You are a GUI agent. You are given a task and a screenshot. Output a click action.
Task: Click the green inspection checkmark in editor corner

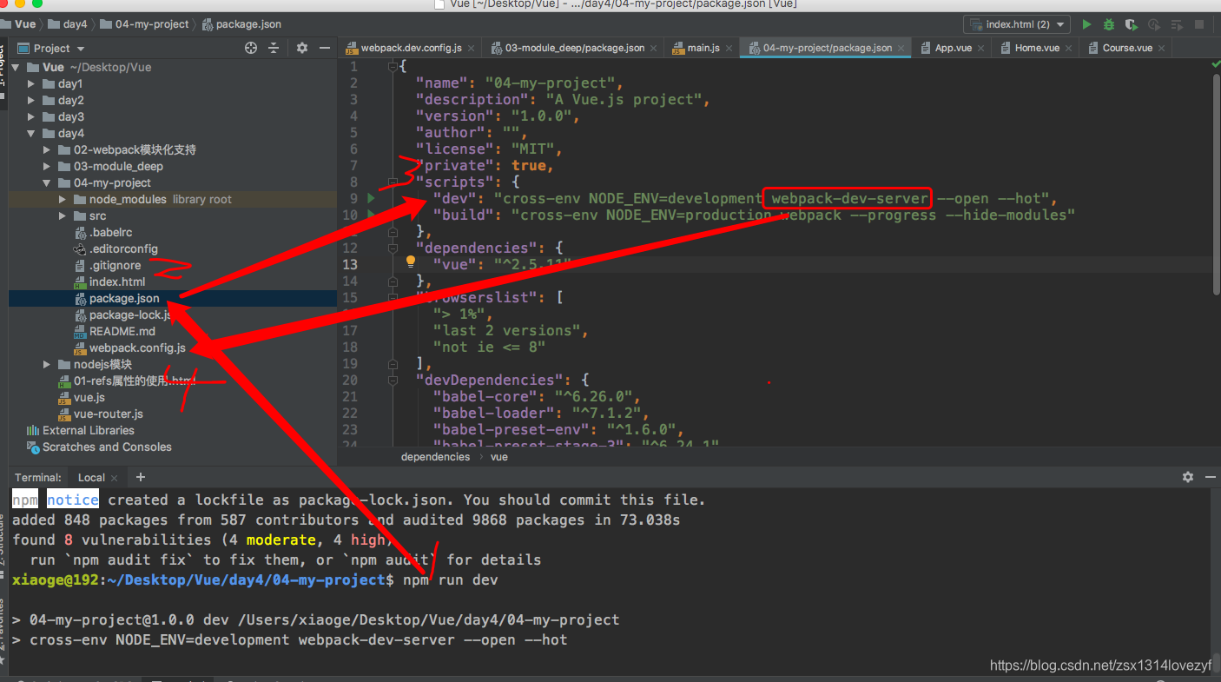coord(1215,64)
